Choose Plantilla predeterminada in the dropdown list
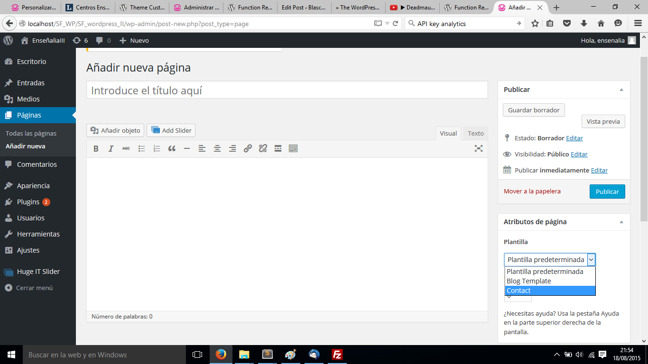 (x=550, y=272)
